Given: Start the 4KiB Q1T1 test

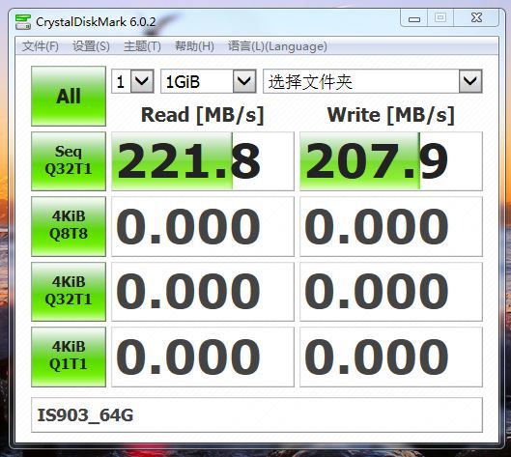Looking at the screenshot, I should coord(69,357).
